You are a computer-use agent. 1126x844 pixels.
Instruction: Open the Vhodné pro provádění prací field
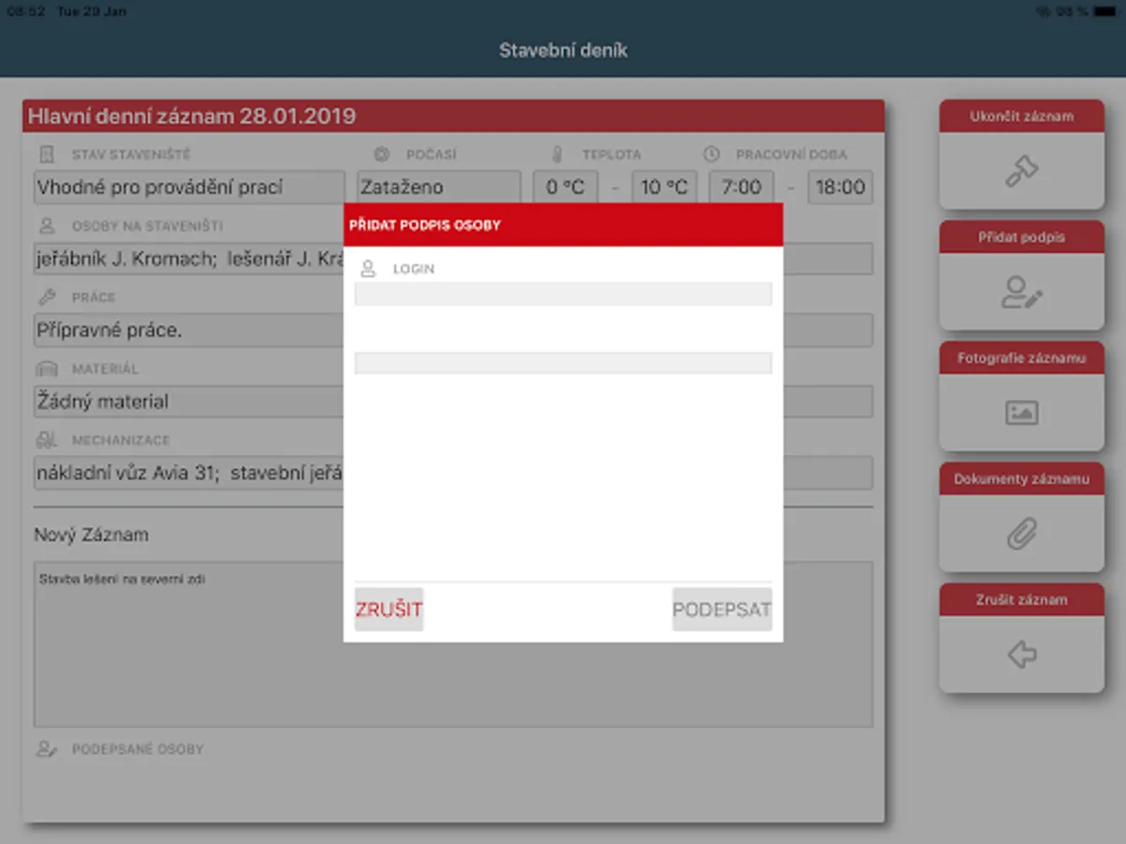coord(190,187)
